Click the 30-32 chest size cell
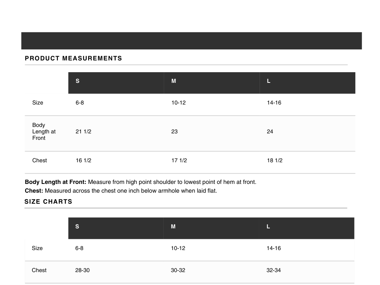 178,270
